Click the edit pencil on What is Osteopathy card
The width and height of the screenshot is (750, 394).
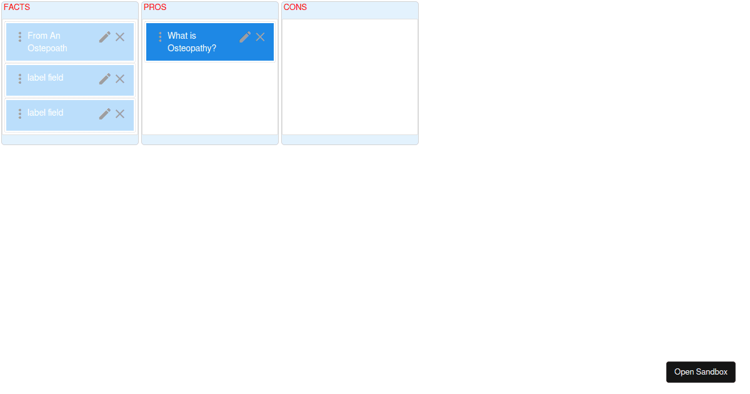click(x=245, y=37)
